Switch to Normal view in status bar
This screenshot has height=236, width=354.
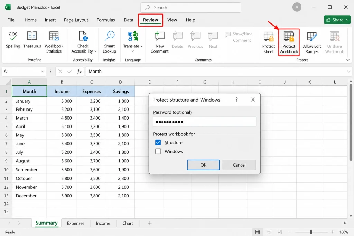[x=258, y=232]
